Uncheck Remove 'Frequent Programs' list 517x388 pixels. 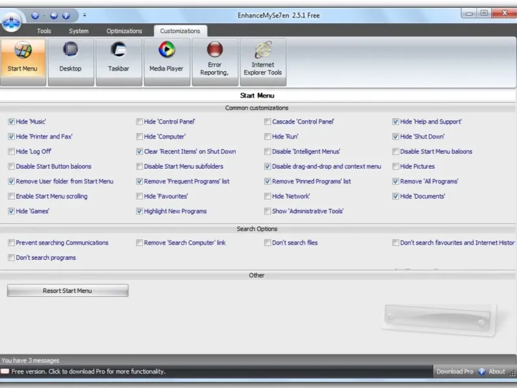coord(140,182)
